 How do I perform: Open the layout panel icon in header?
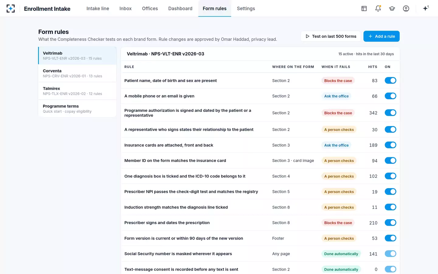tap(364, 9)
